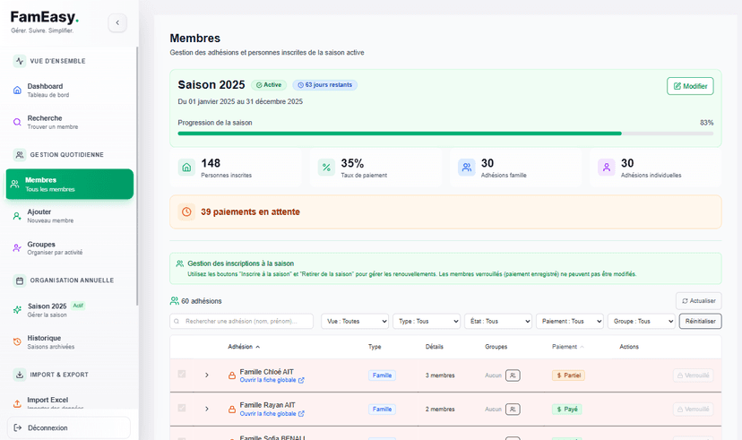Click the Partiel payment badge

click(x=568, y=375)
